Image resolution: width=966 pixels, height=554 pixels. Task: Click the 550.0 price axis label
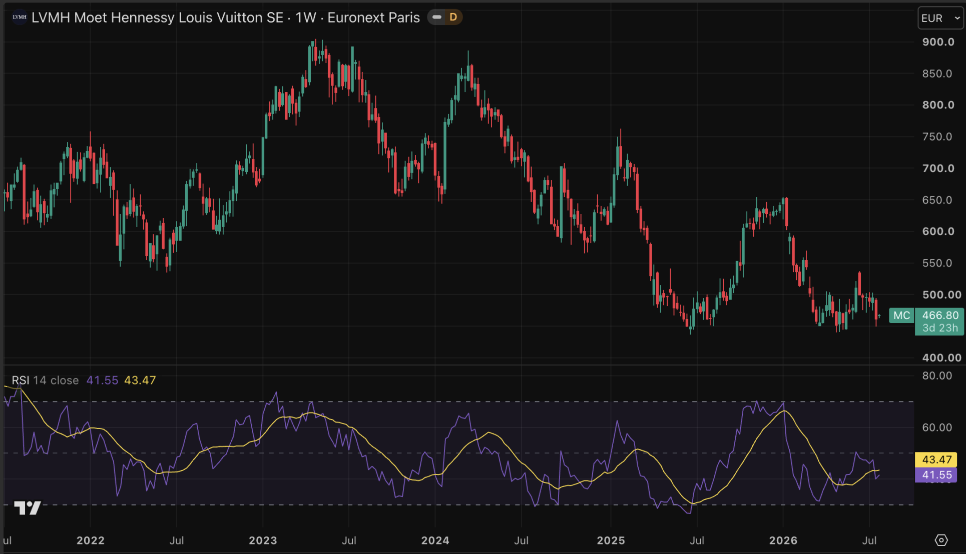coord(937,263)
